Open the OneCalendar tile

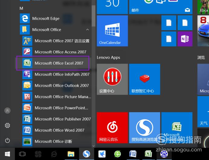[112, 31]
